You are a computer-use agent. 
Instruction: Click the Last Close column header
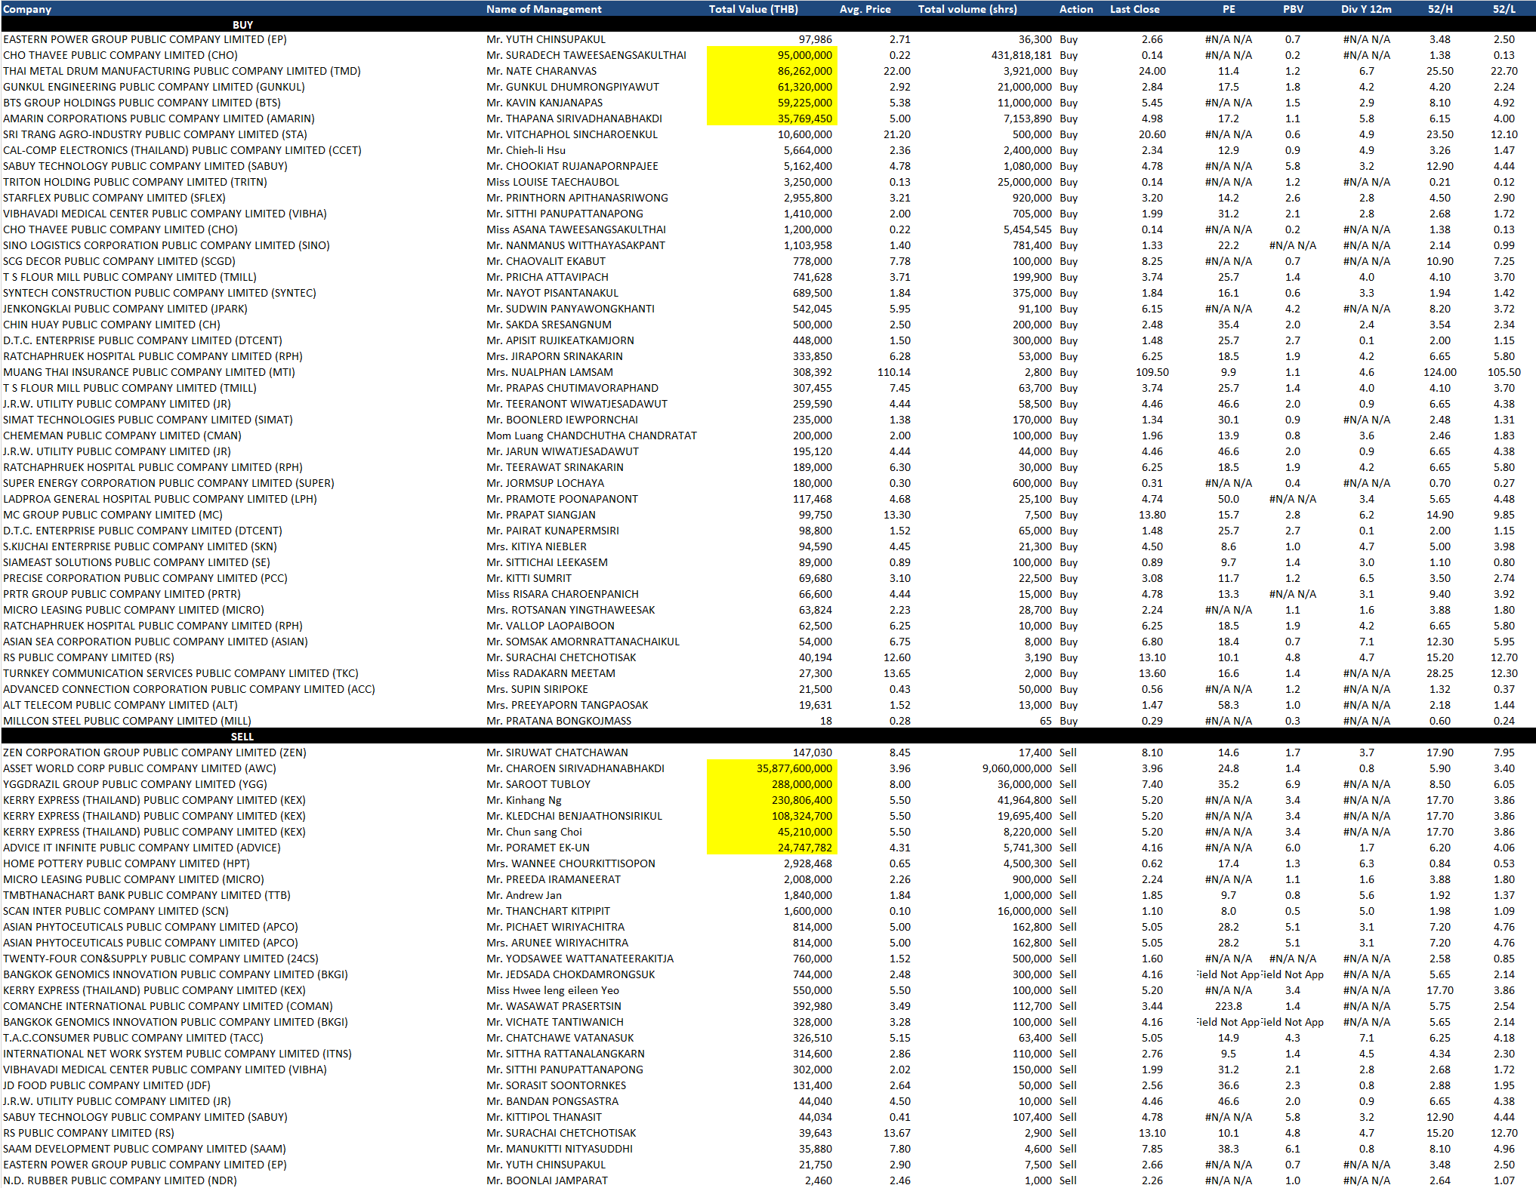(x=1134, y=9)
